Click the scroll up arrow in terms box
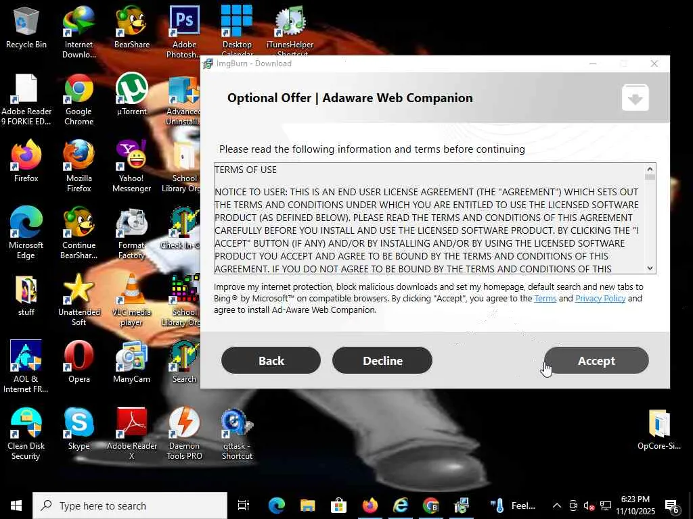693x519 pixels. click(650, 169)
